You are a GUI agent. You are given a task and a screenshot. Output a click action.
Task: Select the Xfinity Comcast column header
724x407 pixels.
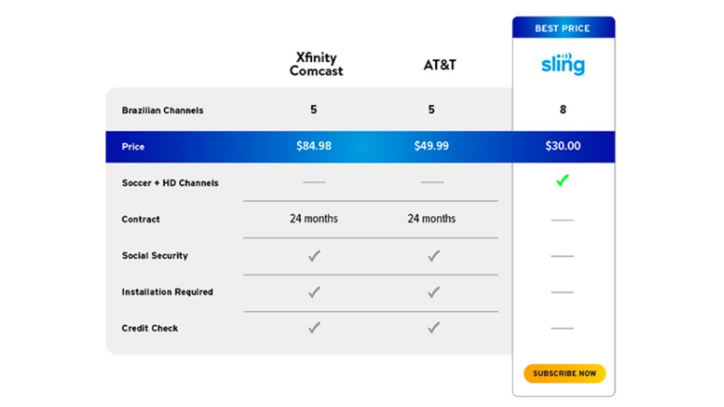coord(316,64)
